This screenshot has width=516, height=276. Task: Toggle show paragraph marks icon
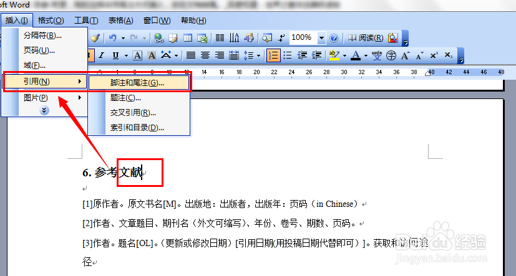281,38
